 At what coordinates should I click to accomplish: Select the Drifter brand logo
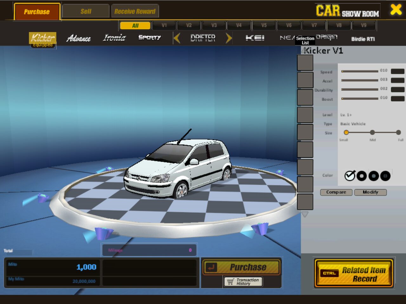pyautogui.click(x=203, y=38)
